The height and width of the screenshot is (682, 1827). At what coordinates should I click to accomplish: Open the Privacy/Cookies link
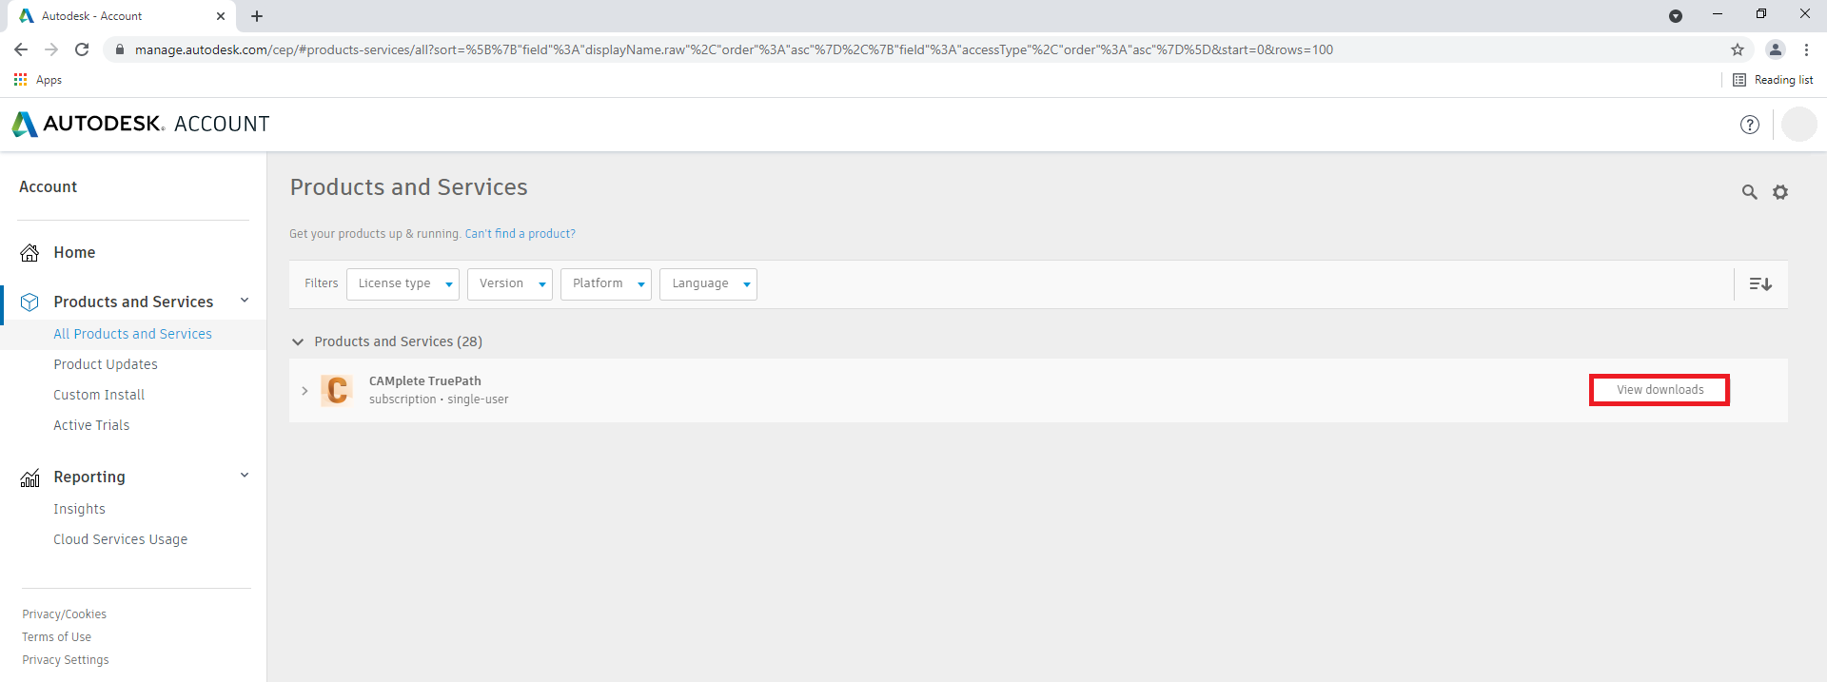[x=64, y=614]
